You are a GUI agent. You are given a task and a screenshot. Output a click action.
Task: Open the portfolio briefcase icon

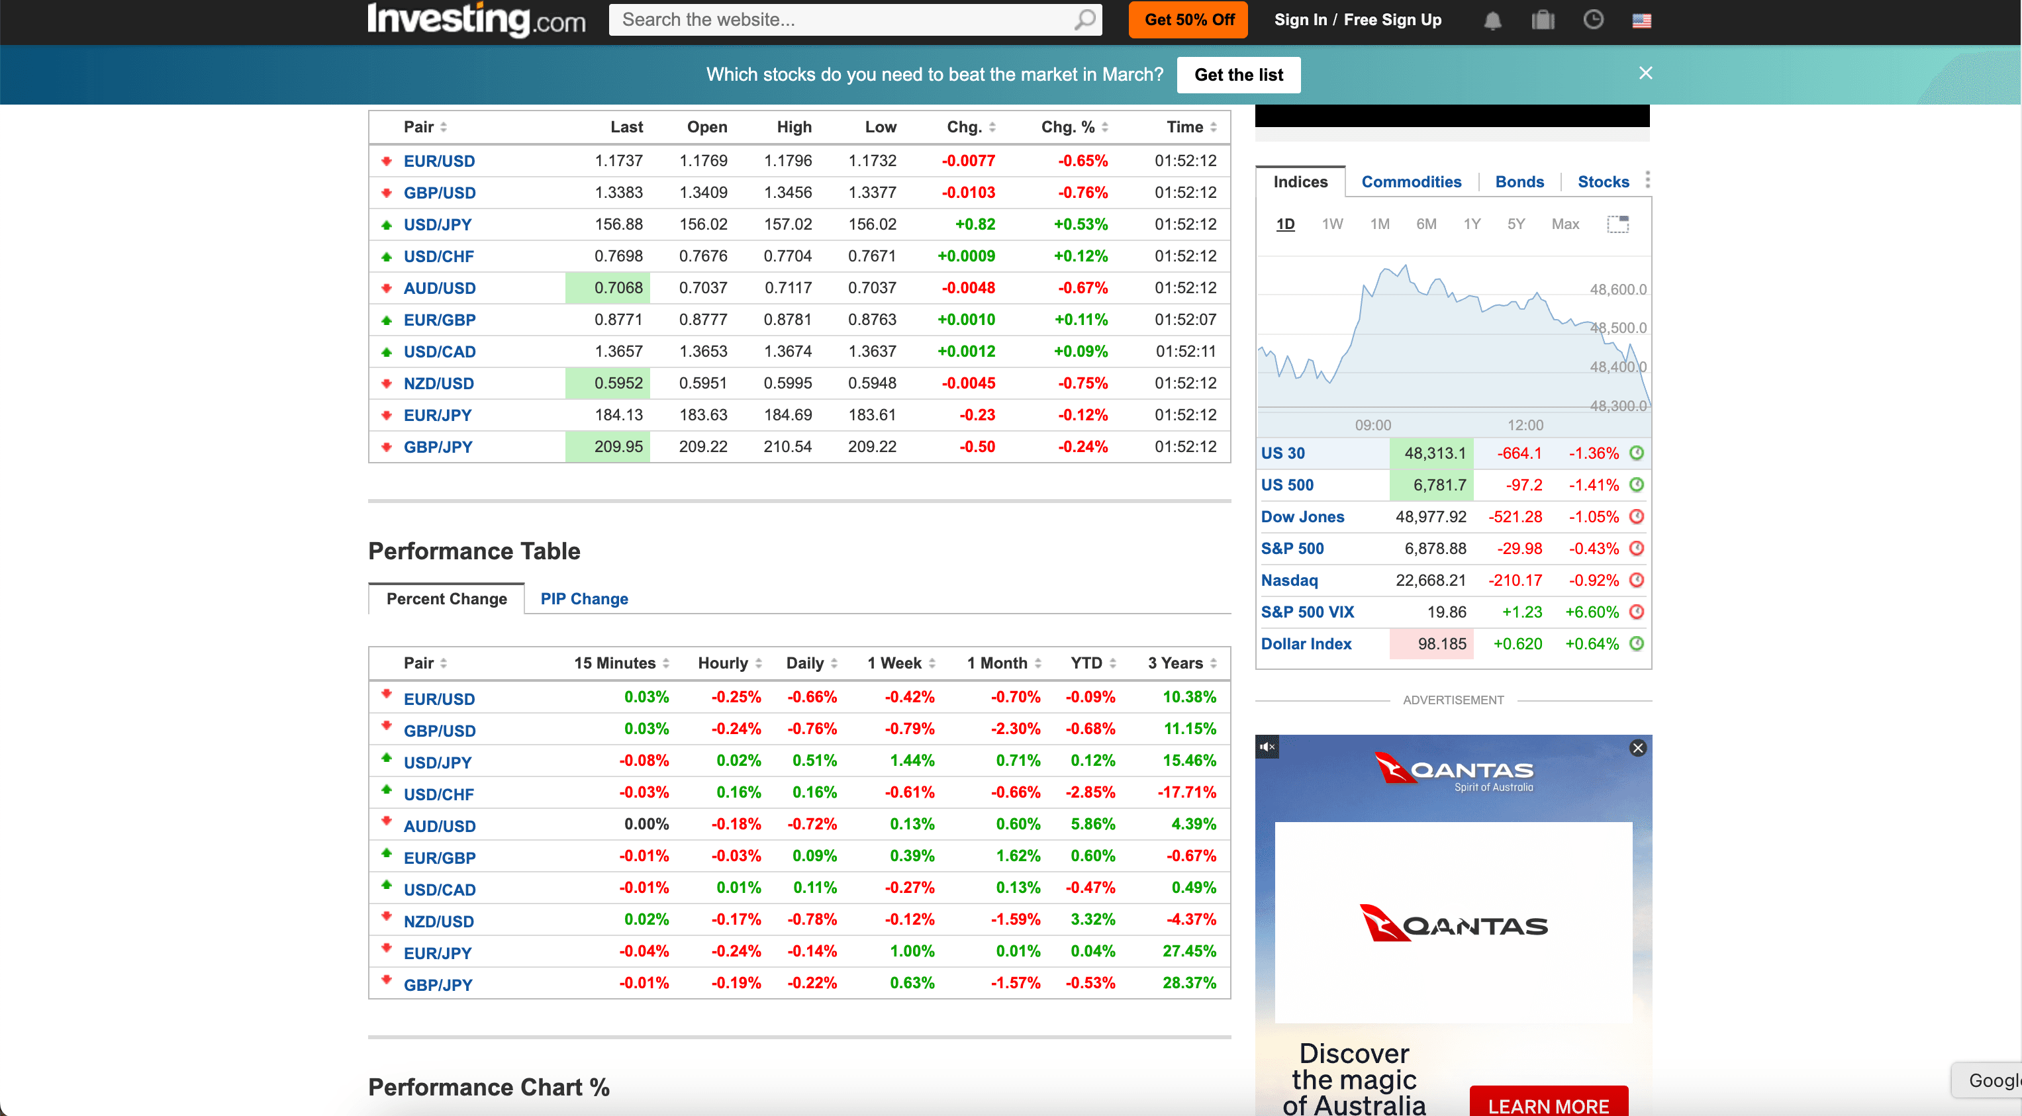point(1541,20)
